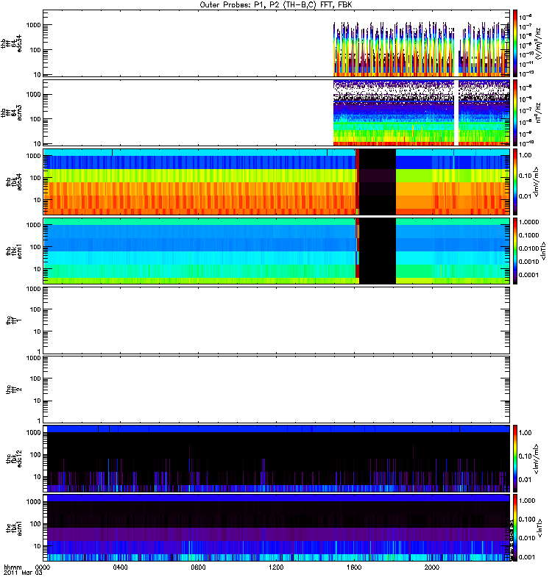Click the thc fbk edc12 spectrogram plot

point(278,458)
